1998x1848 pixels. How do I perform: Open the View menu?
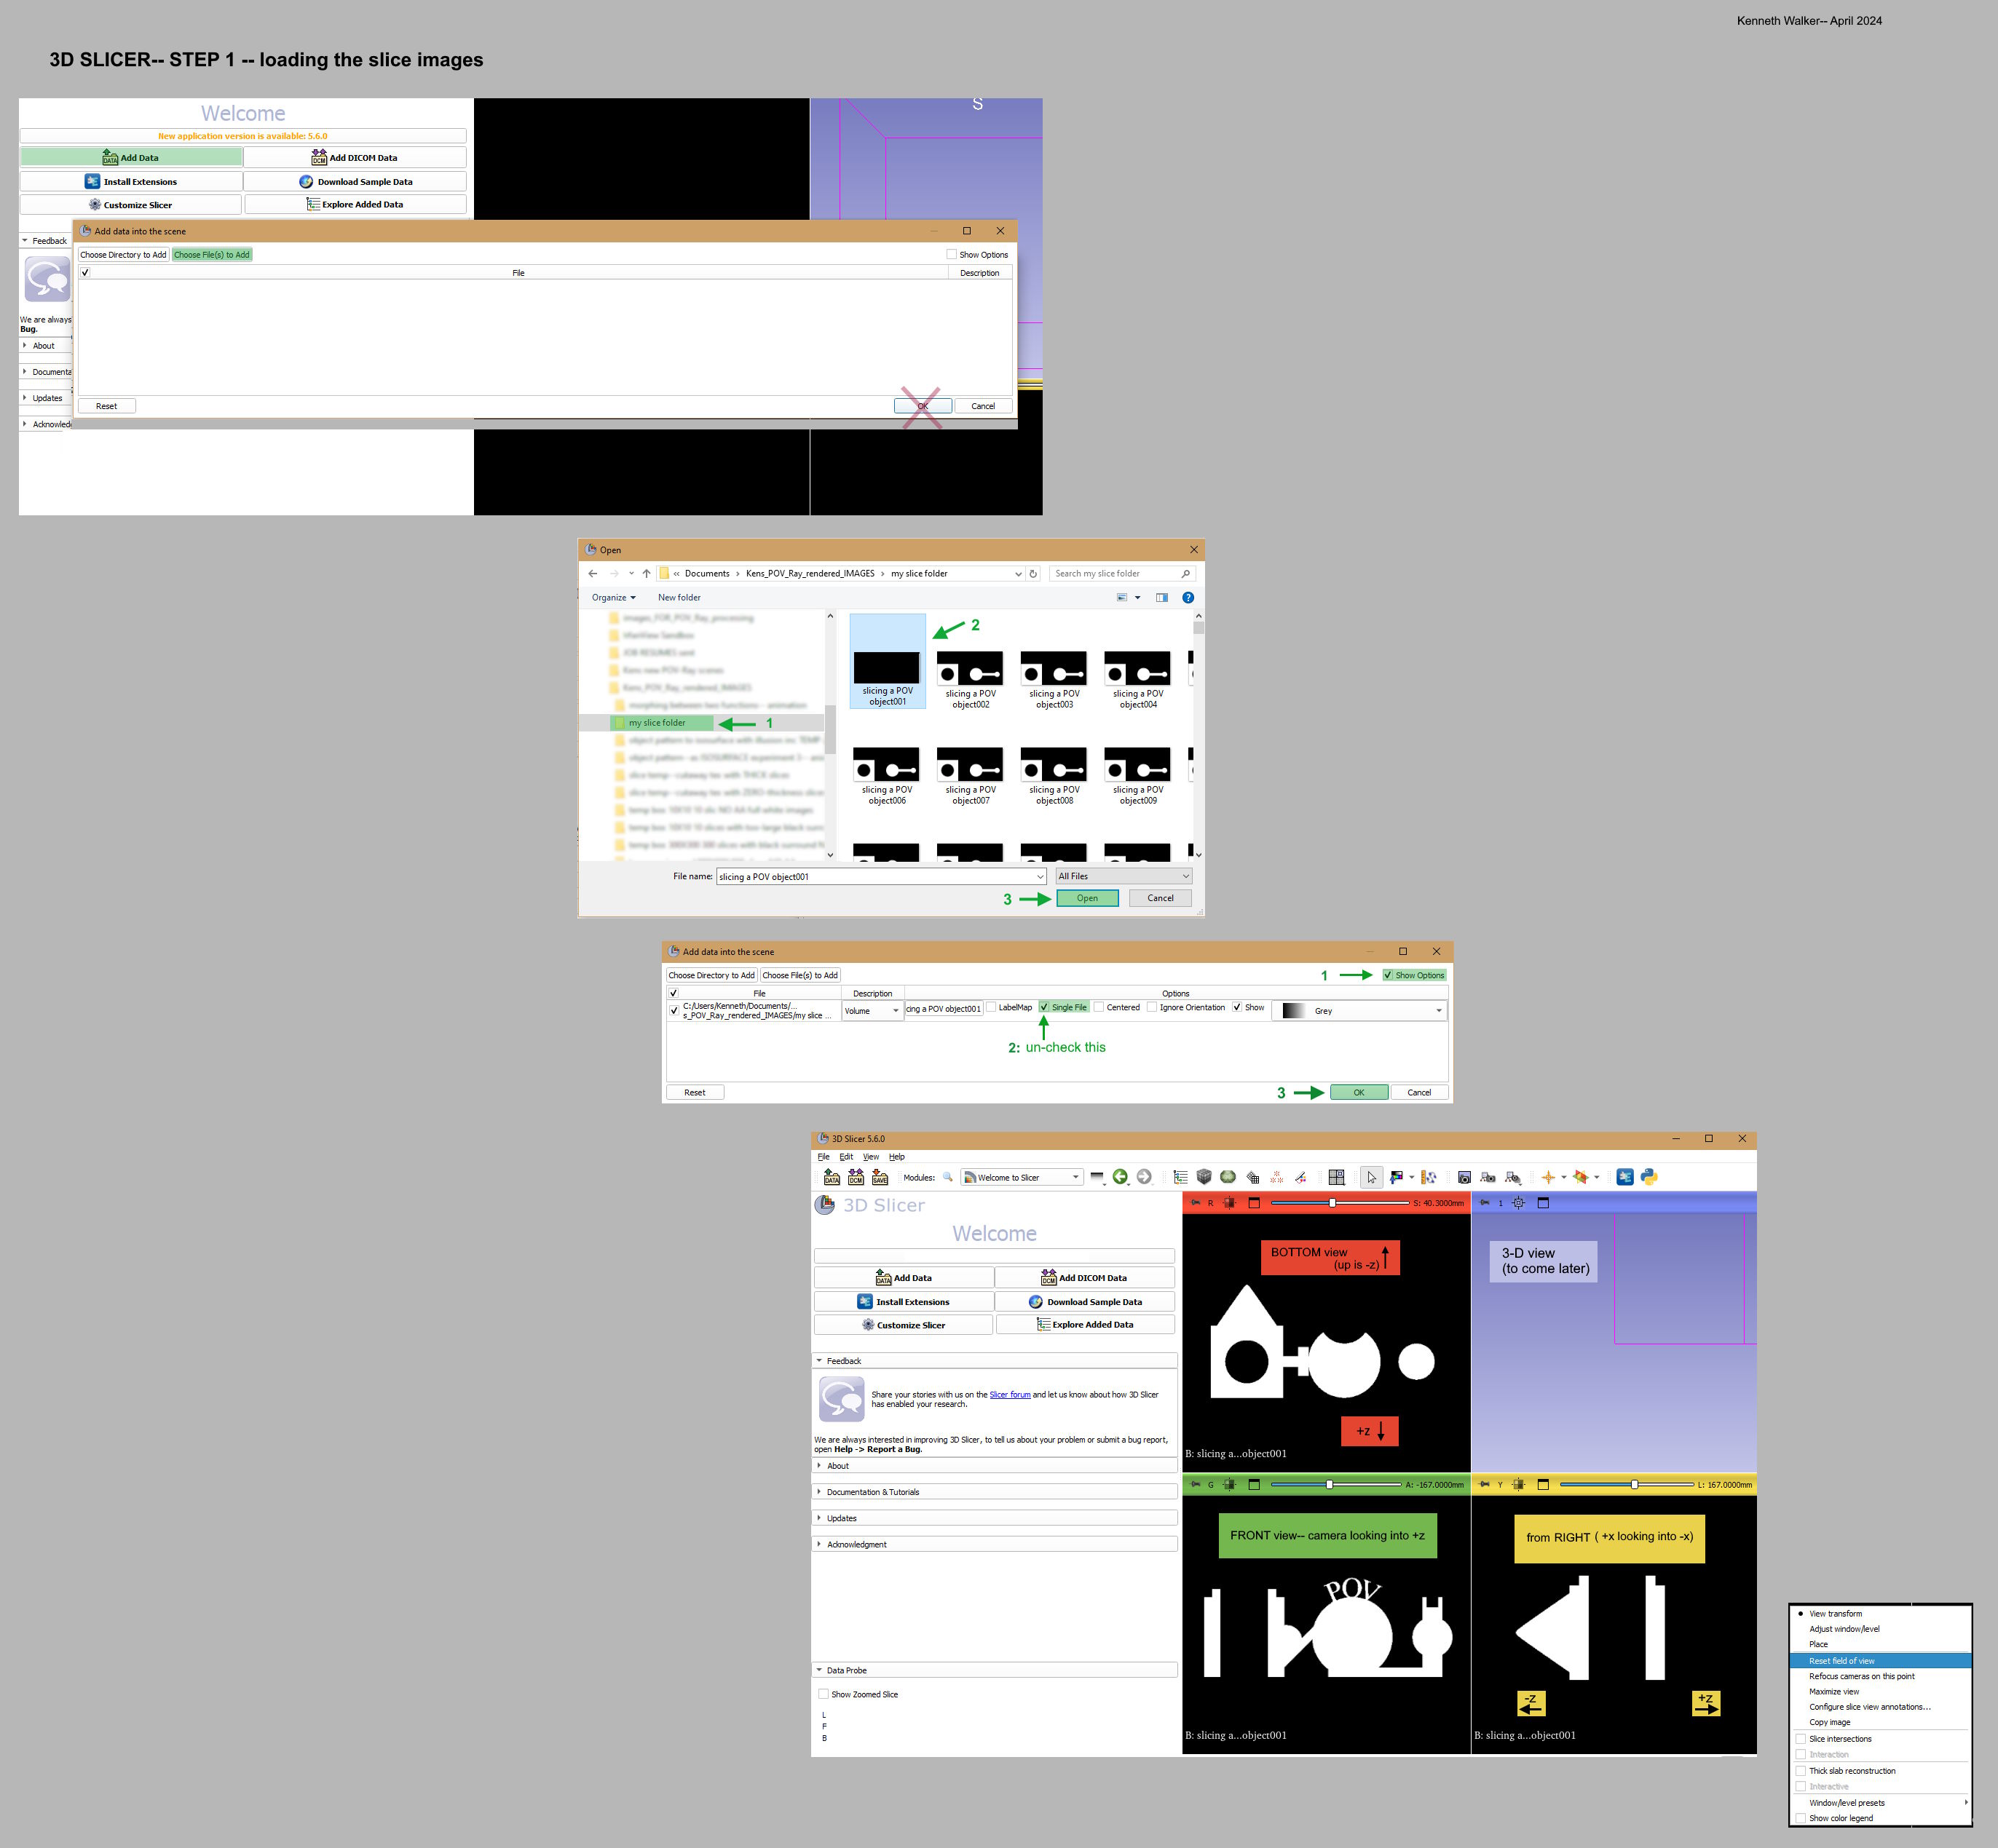(870, 1157)
